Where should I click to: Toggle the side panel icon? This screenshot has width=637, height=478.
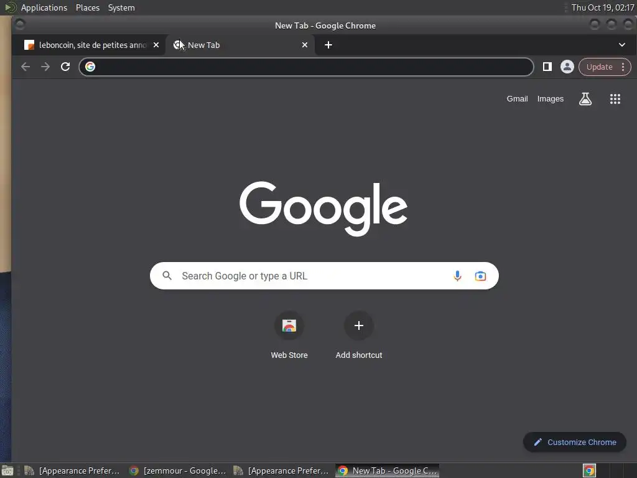(x=547, y=67)
